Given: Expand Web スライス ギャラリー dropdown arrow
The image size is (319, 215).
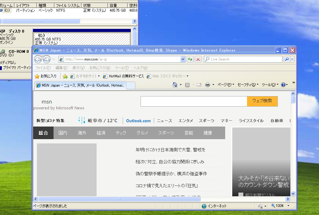Looking at the screenshot, I should [x=187, y=76].
